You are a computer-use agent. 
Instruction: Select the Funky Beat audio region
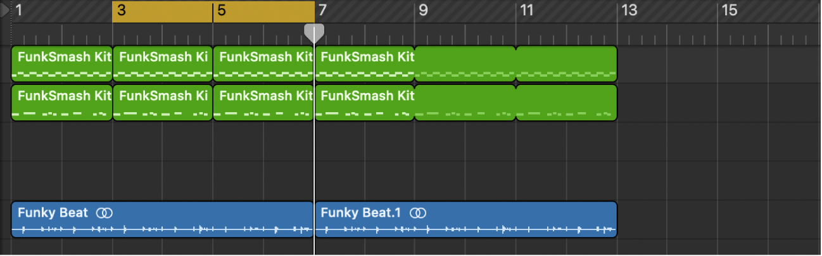tap(162, 220)
